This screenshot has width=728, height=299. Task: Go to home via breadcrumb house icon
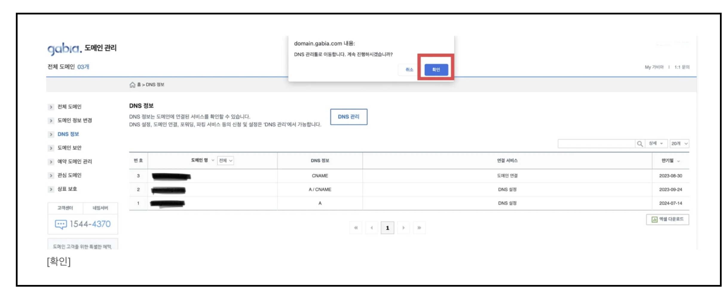coord(132,85)
